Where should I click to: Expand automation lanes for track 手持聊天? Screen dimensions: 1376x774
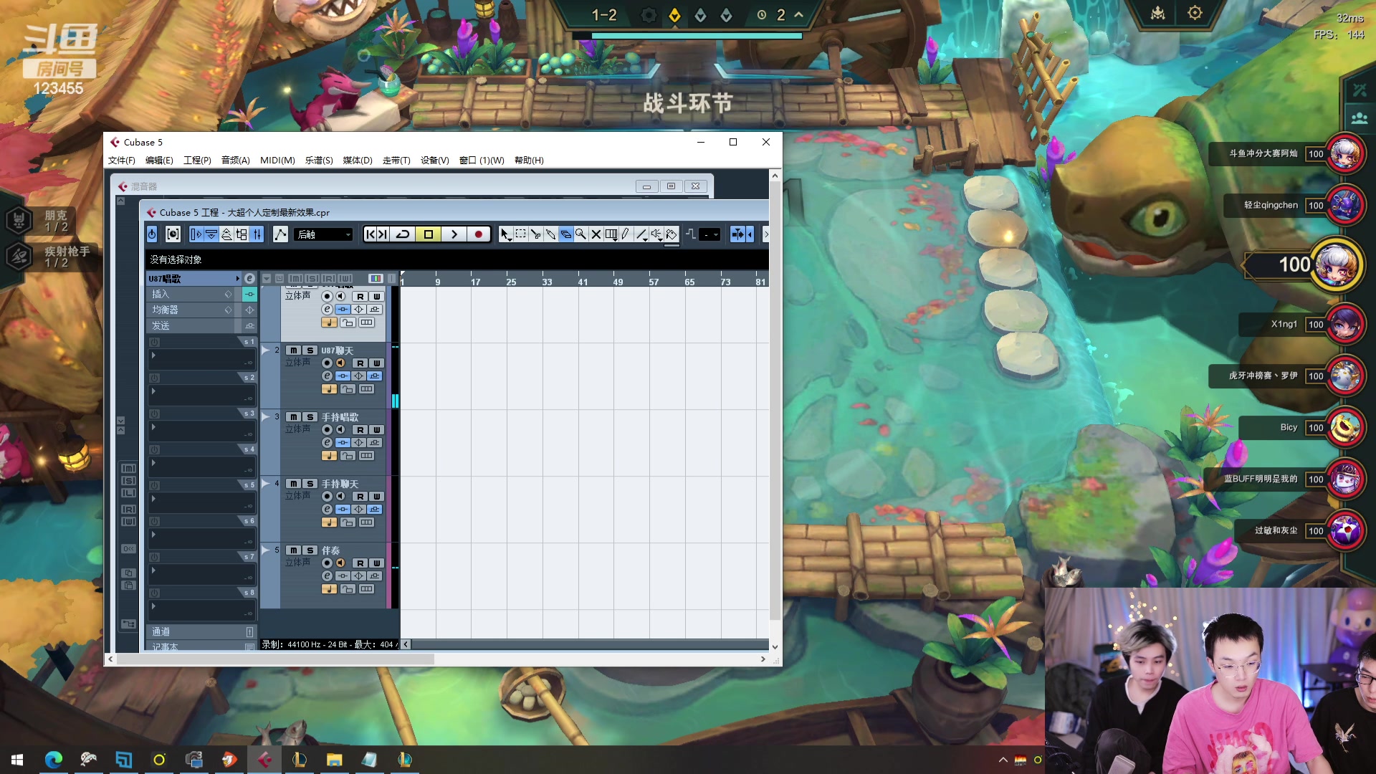point(266,484)
